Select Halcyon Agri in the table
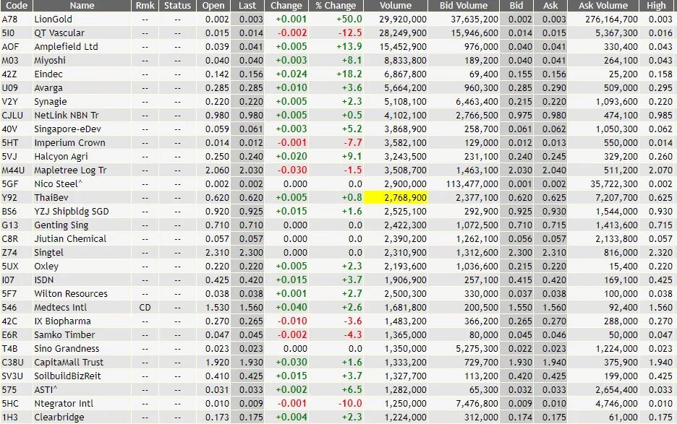This screenshot has width=677, height=424. pos(61,157)
